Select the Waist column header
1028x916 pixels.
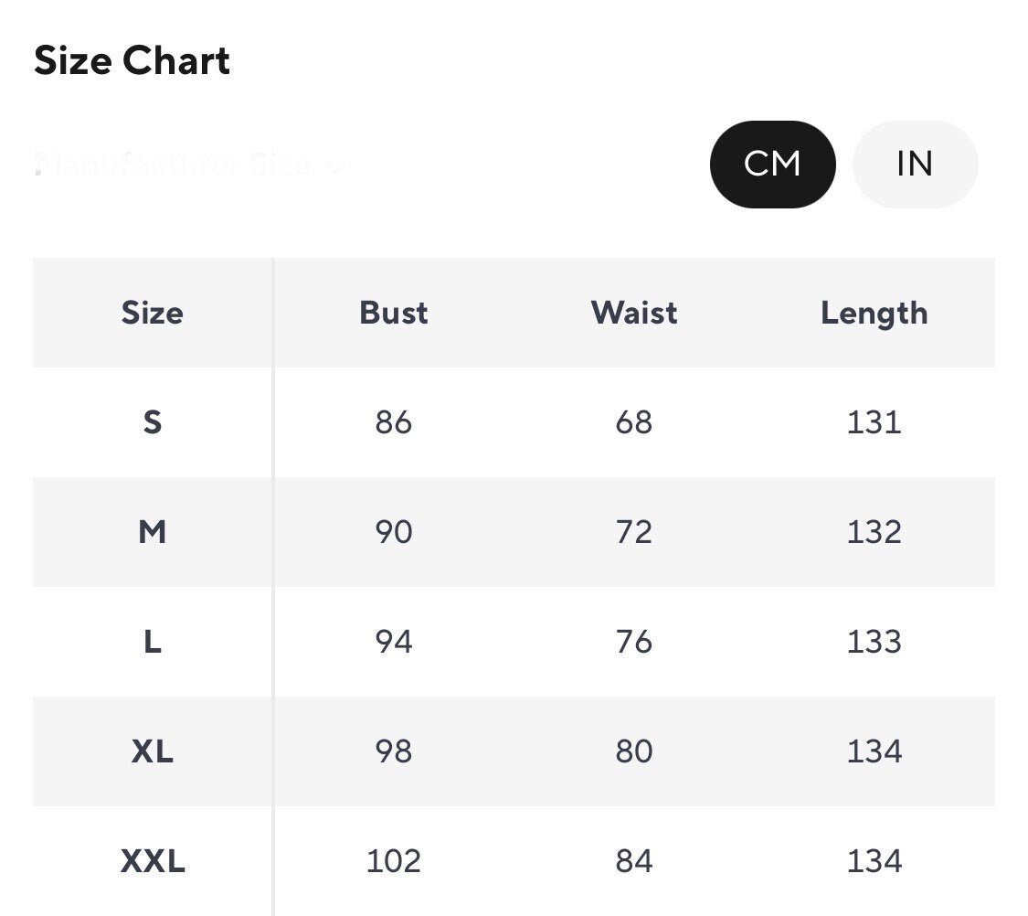pyautogui.click(x=634, y=313)
